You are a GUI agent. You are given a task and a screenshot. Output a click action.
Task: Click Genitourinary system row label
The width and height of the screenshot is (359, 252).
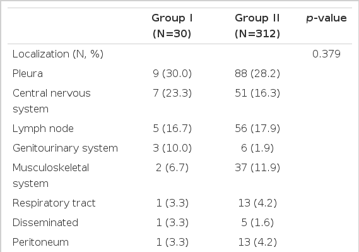(65, 148)
